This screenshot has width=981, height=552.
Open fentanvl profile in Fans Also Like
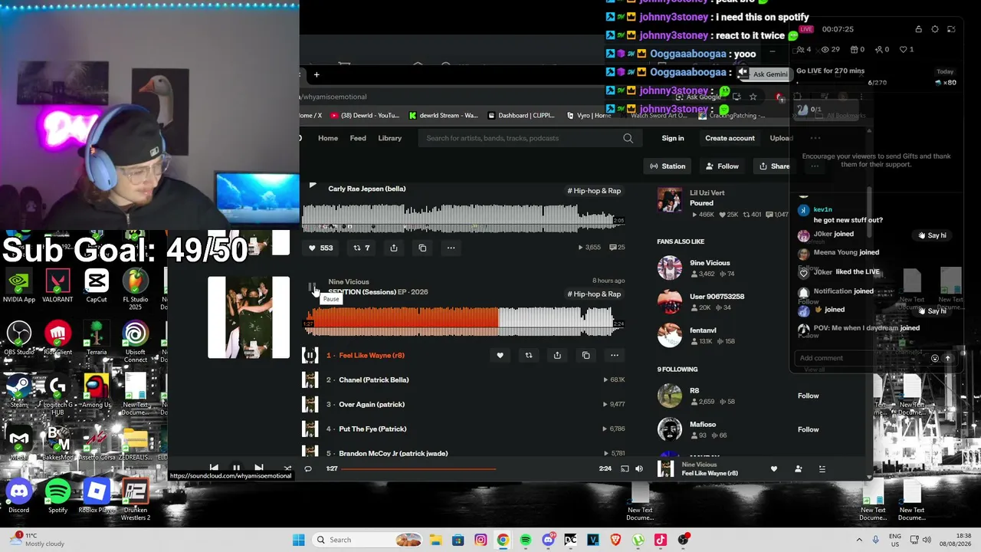coord(703,330)
